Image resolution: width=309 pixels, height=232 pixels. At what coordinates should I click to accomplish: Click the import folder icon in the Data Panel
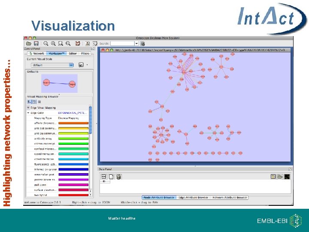[280, 177]
